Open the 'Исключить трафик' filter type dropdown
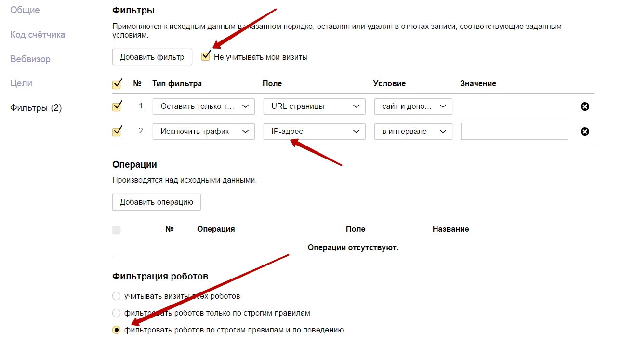The height and width of the screenshot is (345, 622). [203, 131]
